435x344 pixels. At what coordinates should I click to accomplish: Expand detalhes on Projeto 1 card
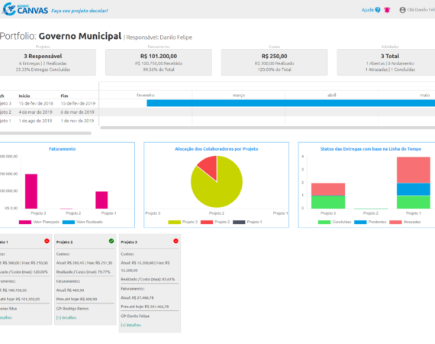coord(6,317)
